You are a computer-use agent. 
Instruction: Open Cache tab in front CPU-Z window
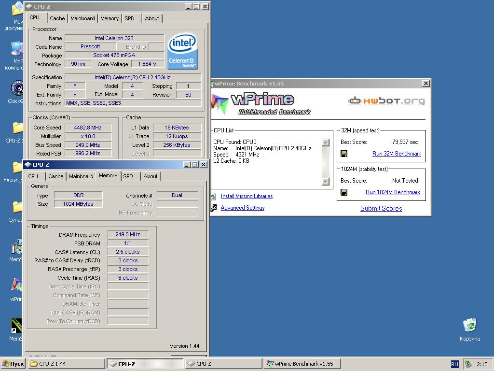(x=56, y=176)
